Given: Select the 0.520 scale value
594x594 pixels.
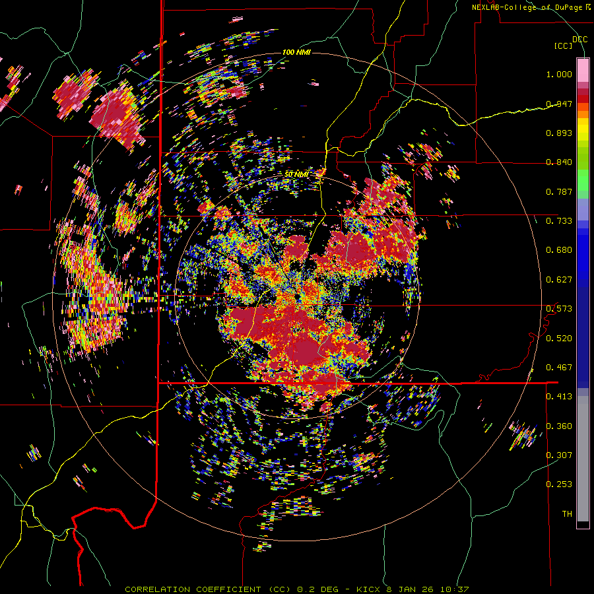Looking at the screenshot, I should point(559,338).
